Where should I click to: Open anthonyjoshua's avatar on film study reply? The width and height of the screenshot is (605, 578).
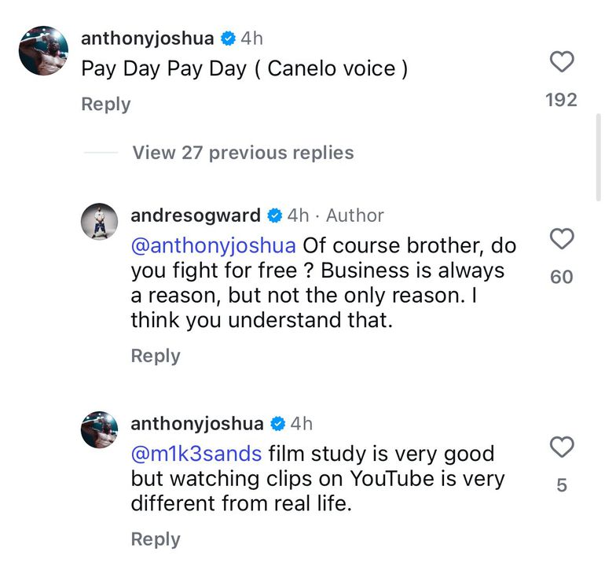tap(100, 429)
